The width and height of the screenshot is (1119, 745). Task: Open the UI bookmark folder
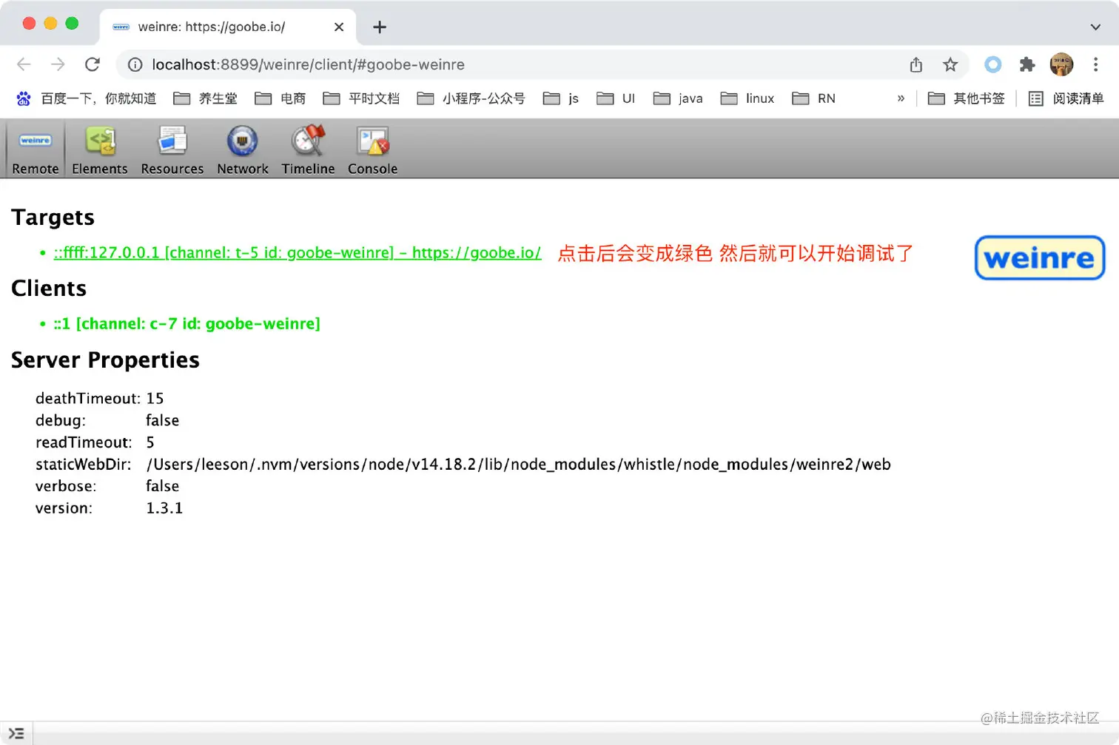[x=616, y=98]
